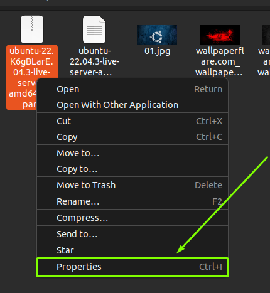The image size is (270, 293).
Task: Select the ubuntu-22.04.3-live-server text document icon
Action: click(94, 29)
